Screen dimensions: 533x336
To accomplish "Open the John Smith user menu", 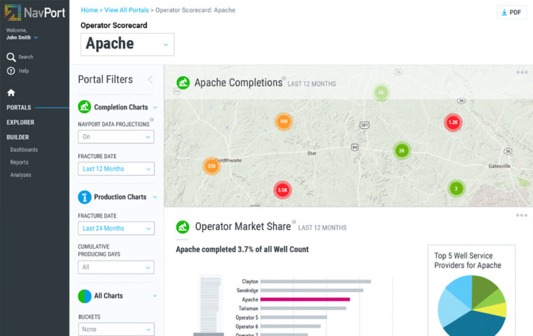I will click(x=22, y=37).
